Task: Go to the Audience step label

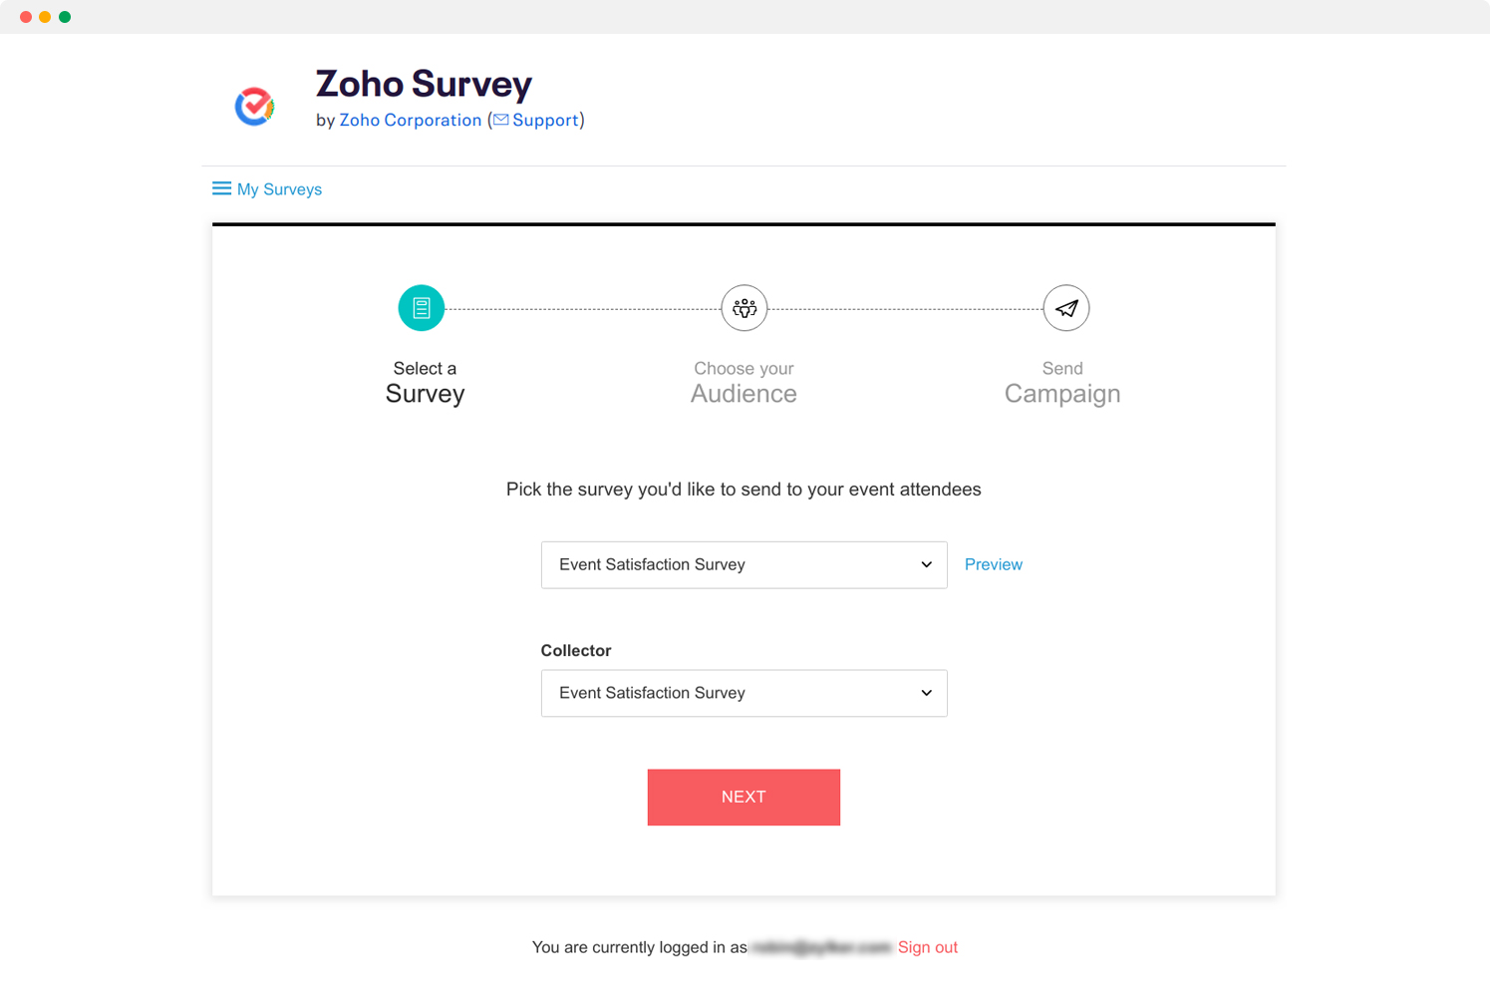Action: (x=744, y=394)
